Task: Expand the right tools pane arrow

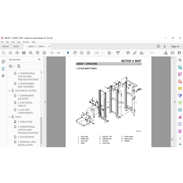Action: [x=175, y=102]
